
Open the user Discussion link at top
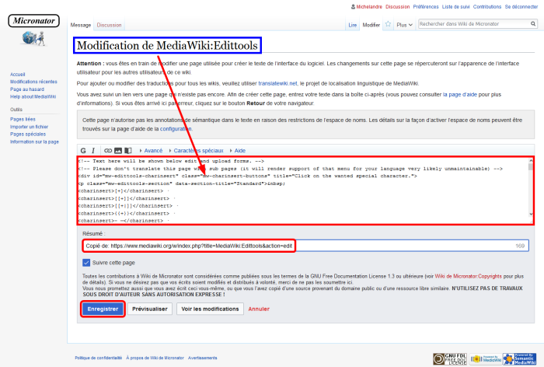(x=398, y=6)
